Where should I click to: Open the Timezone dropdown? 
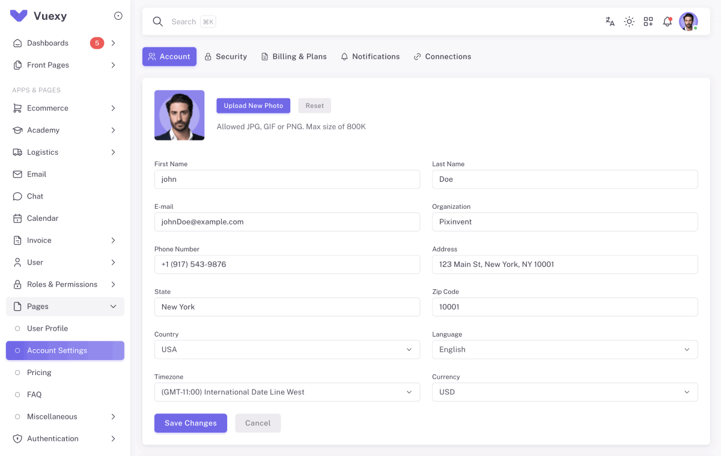pyautogui.click(x=287, y=392)
